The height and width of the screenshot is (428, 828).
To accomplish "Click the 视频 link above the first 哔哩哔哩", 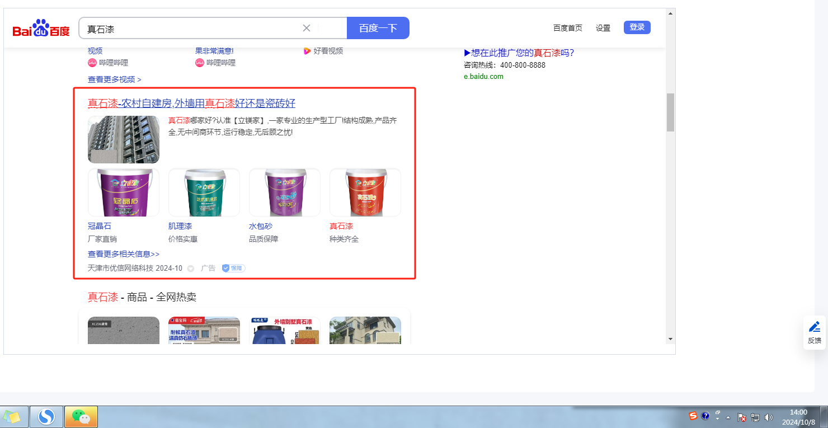I will click(95, 51).
